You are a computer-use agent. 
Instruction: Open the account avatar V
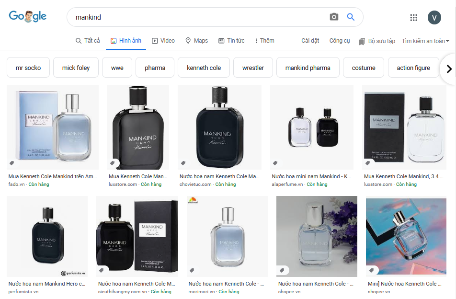[x=434, y=17]
